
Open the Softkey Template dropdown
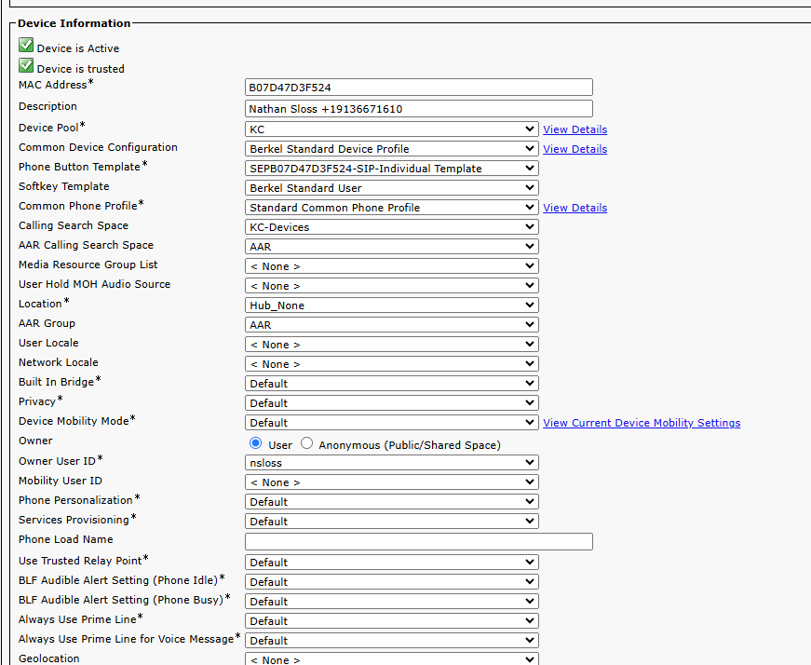(x=392, y=188)
